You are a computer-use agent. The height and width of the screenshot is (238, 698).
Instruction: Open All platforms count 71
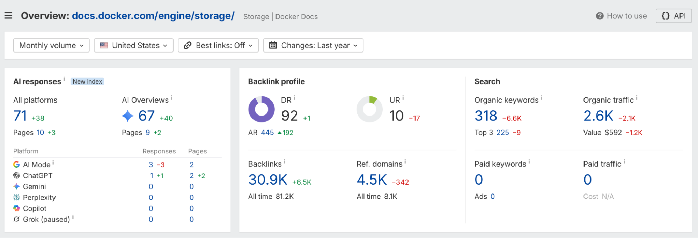click(x=20, y=116)
